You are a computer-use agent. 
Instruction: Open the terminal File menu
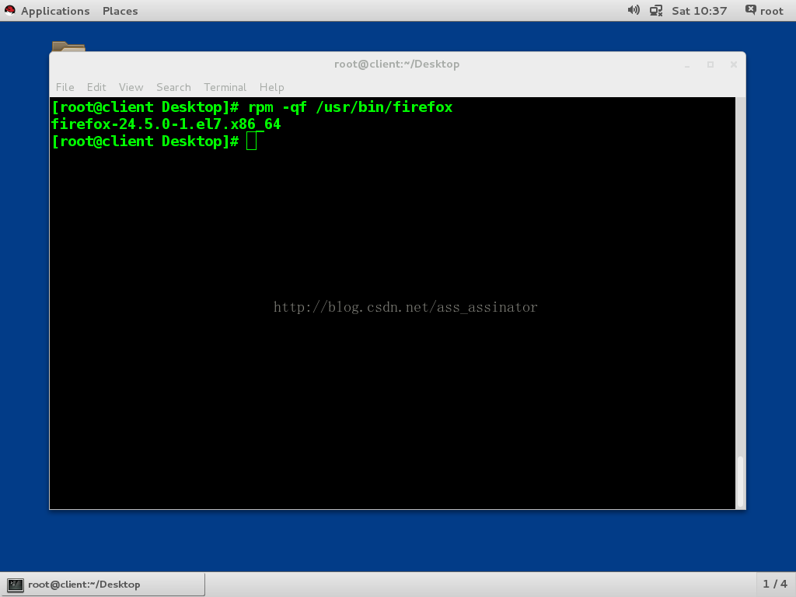pyautogui.click(x=65, y=87)
